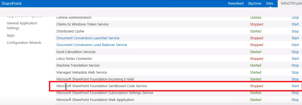Stop the Subscription Settings Service
Viewport: 302px width, 105px height.
[295, 93]
